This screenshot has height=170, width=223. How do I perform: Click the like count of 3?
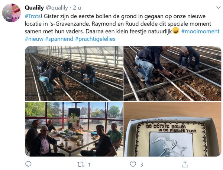pos(142,165)
